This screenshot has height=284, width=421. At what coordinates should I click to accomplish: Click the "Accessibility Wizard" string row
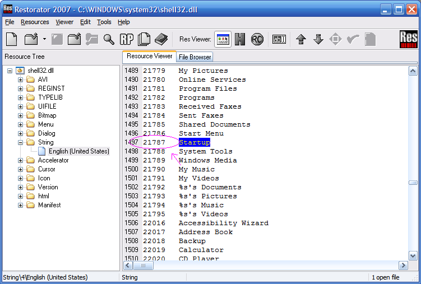223,223
